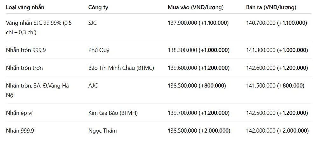Select the Bảo Tín Minh Châu (BTMC) cell

coord(121,68)
